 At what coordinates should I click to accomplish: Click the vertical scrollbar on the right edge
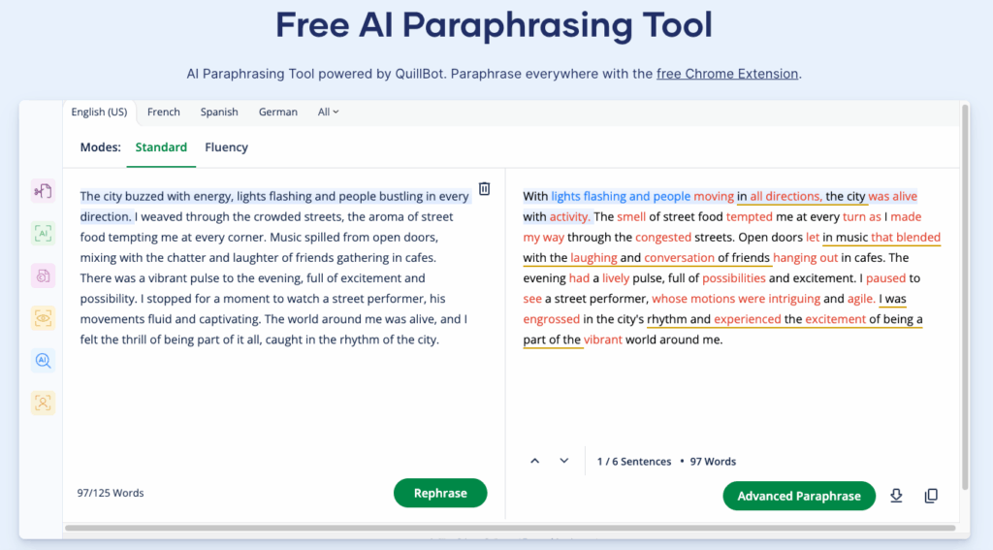point(965,297)
